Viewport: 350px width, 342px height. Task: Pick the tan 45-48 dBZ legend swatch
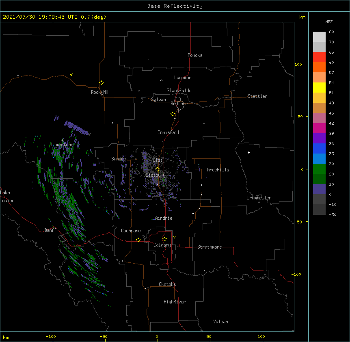tap(319, 108)
